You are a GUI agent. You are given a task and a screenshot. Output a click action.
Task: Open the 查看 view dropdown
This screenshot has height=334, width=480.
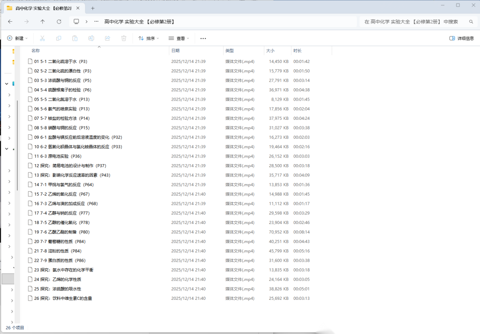179,39
